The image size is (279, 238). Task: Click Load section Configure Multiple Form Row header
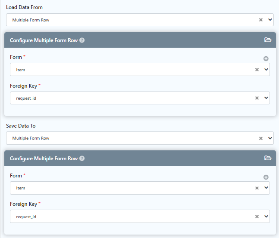coord(44,40)
